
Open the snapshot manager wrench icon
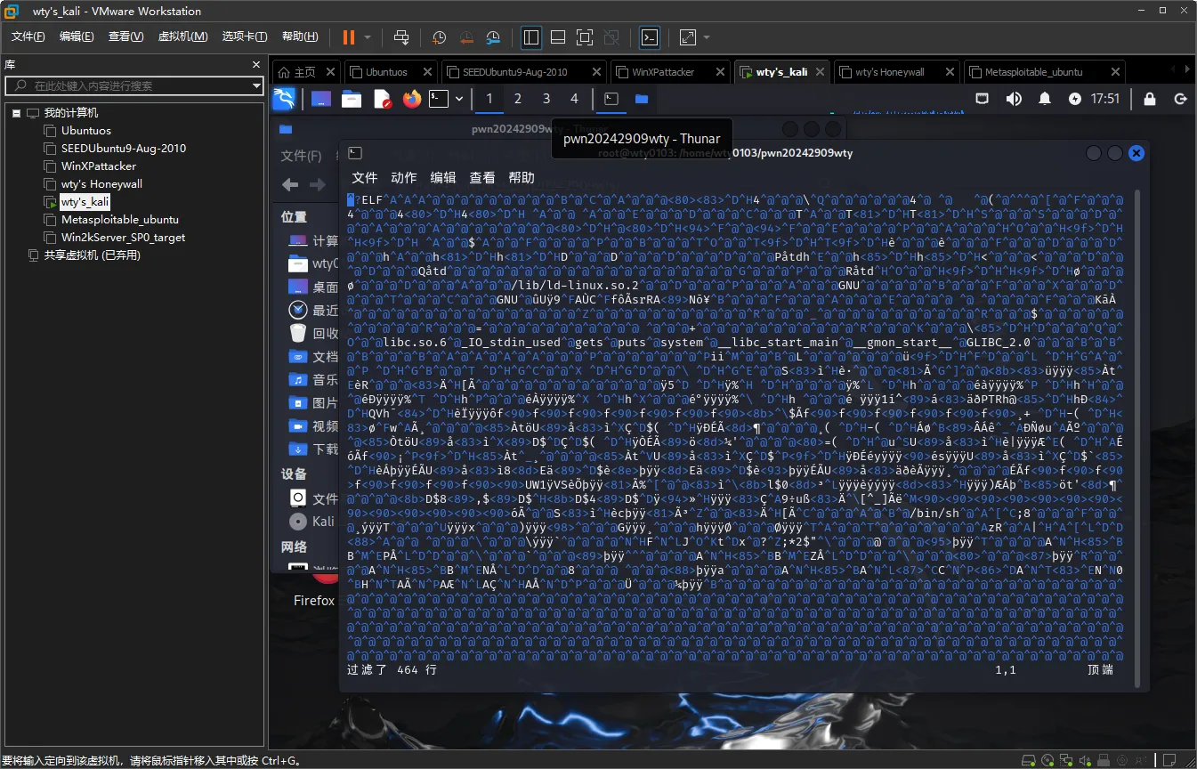pos(493,37)
